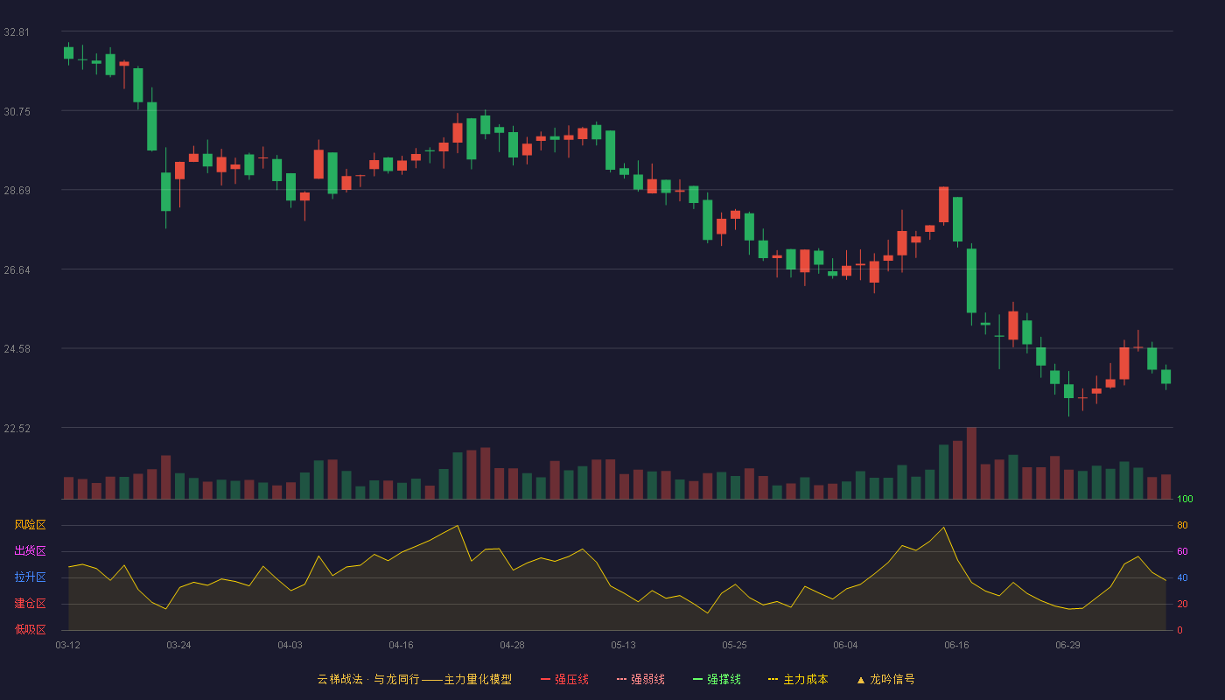The image size is (1225, 700).
Task: Toggle the 强撑线 legend text label
Action: [x=724, y=679]
